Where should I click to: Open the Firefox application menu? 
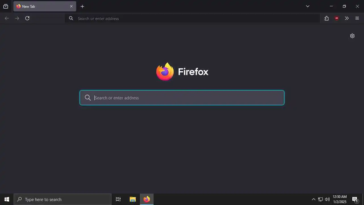tap(357, 18)
